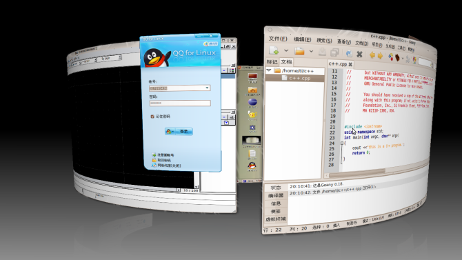This screenshot has width=462, height=260.
Task: Open the dropdown arrow next to new file
Action: 285,51
